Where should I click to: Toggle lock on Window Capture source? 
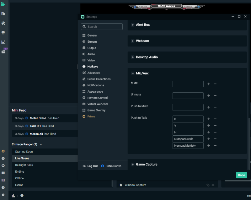point(208,185)
